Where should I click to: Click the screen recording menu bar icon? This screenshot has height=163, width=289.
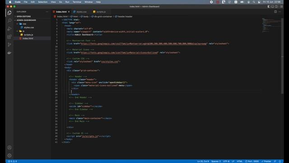click(211, 2)
